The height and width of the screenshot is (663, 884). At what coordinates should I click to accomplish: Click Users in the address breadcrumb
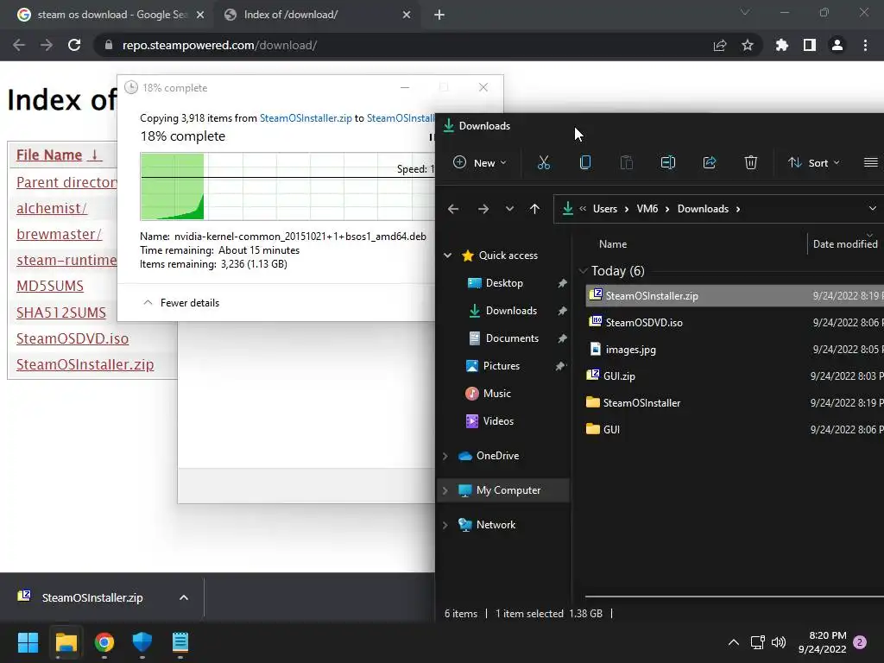pos(605,209)
